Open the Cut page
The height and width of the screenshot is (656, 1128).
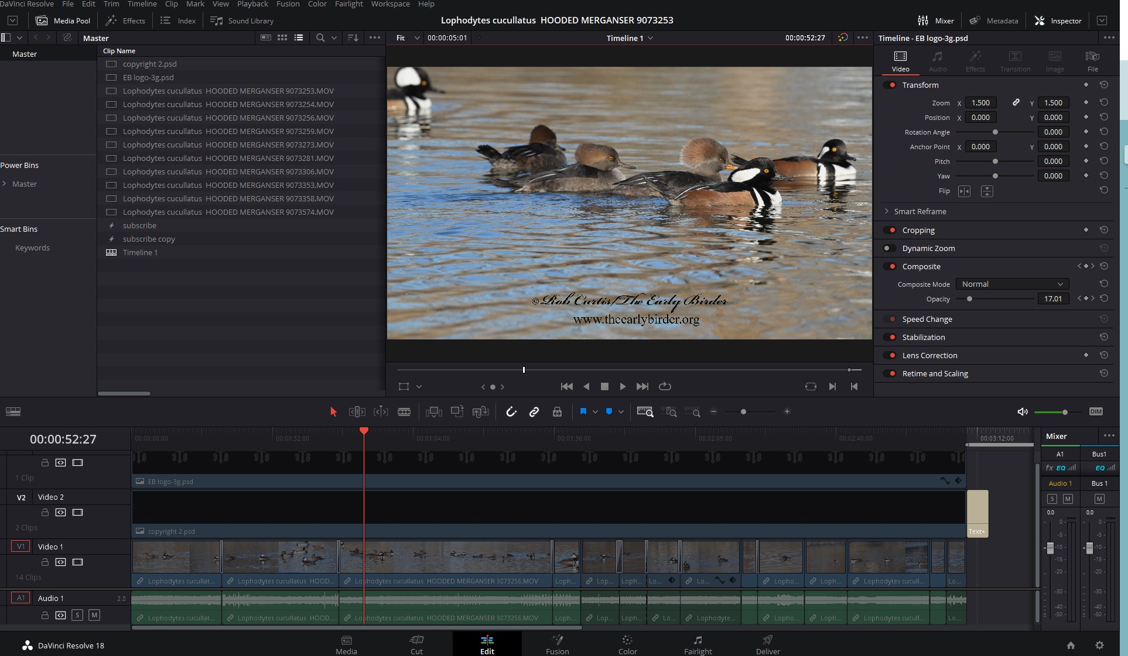(416, 644)
